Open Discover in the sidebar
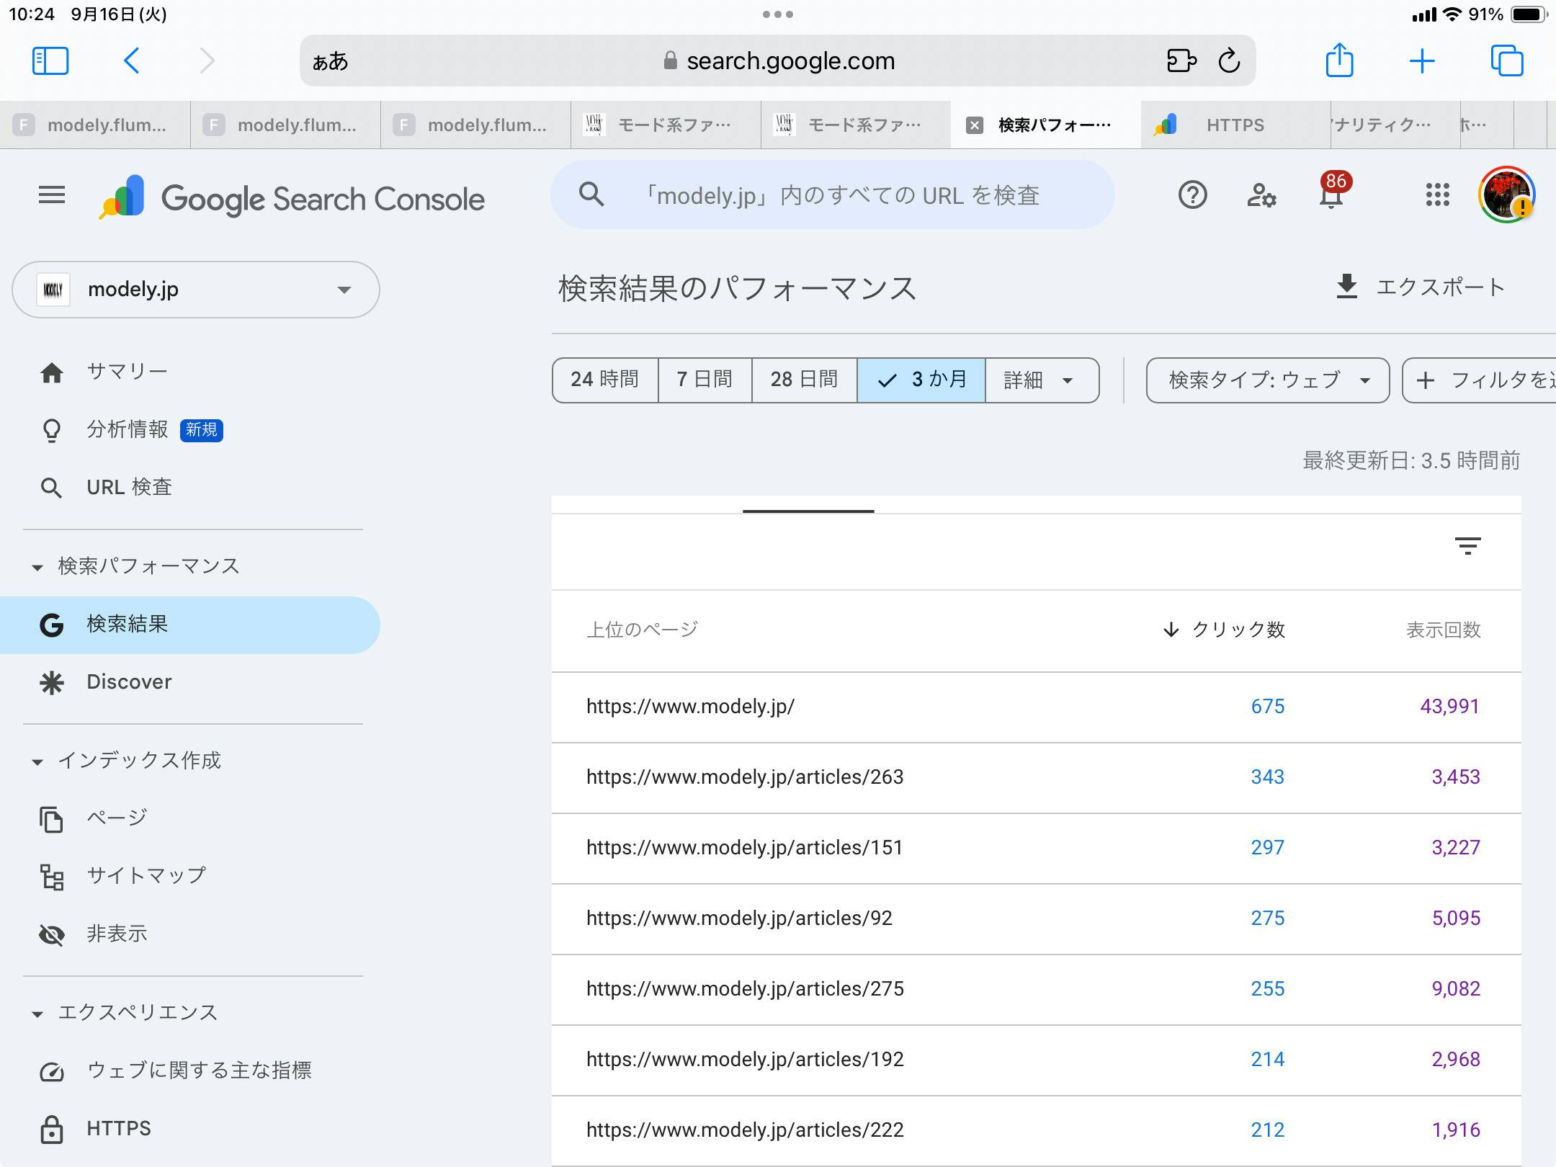The image size is (1556, 1167). click(x=129, y=681)
